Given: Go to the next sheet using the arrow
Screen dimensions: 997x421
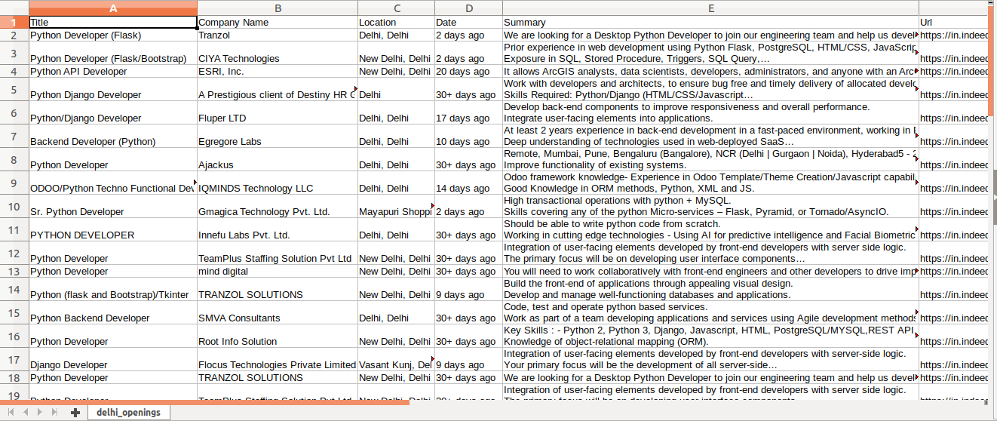Looking at the screenshot, I should coord(39,412).
